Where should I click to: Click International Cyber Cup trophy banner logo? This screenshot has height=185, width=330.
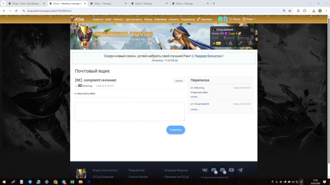(85, 36)
